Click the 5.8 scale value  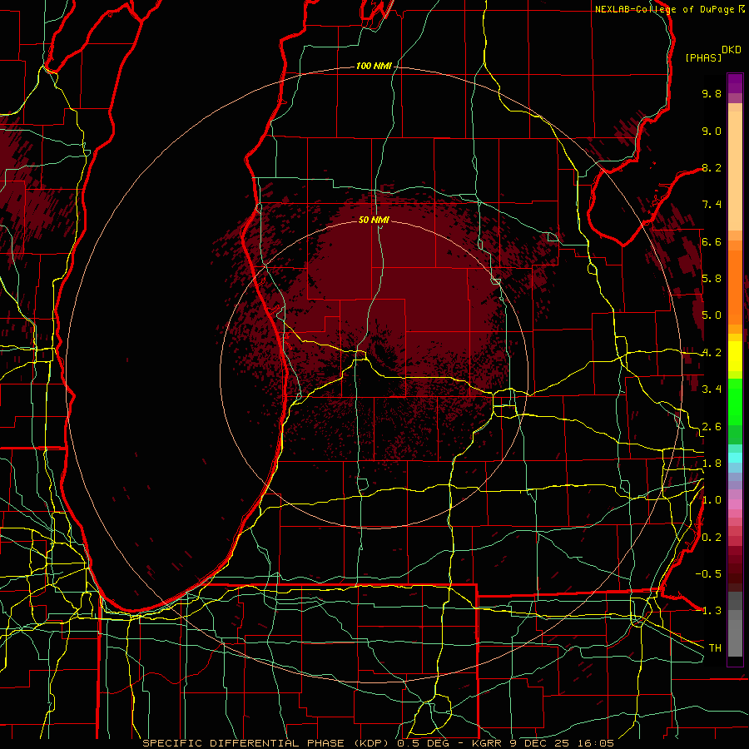712,279
